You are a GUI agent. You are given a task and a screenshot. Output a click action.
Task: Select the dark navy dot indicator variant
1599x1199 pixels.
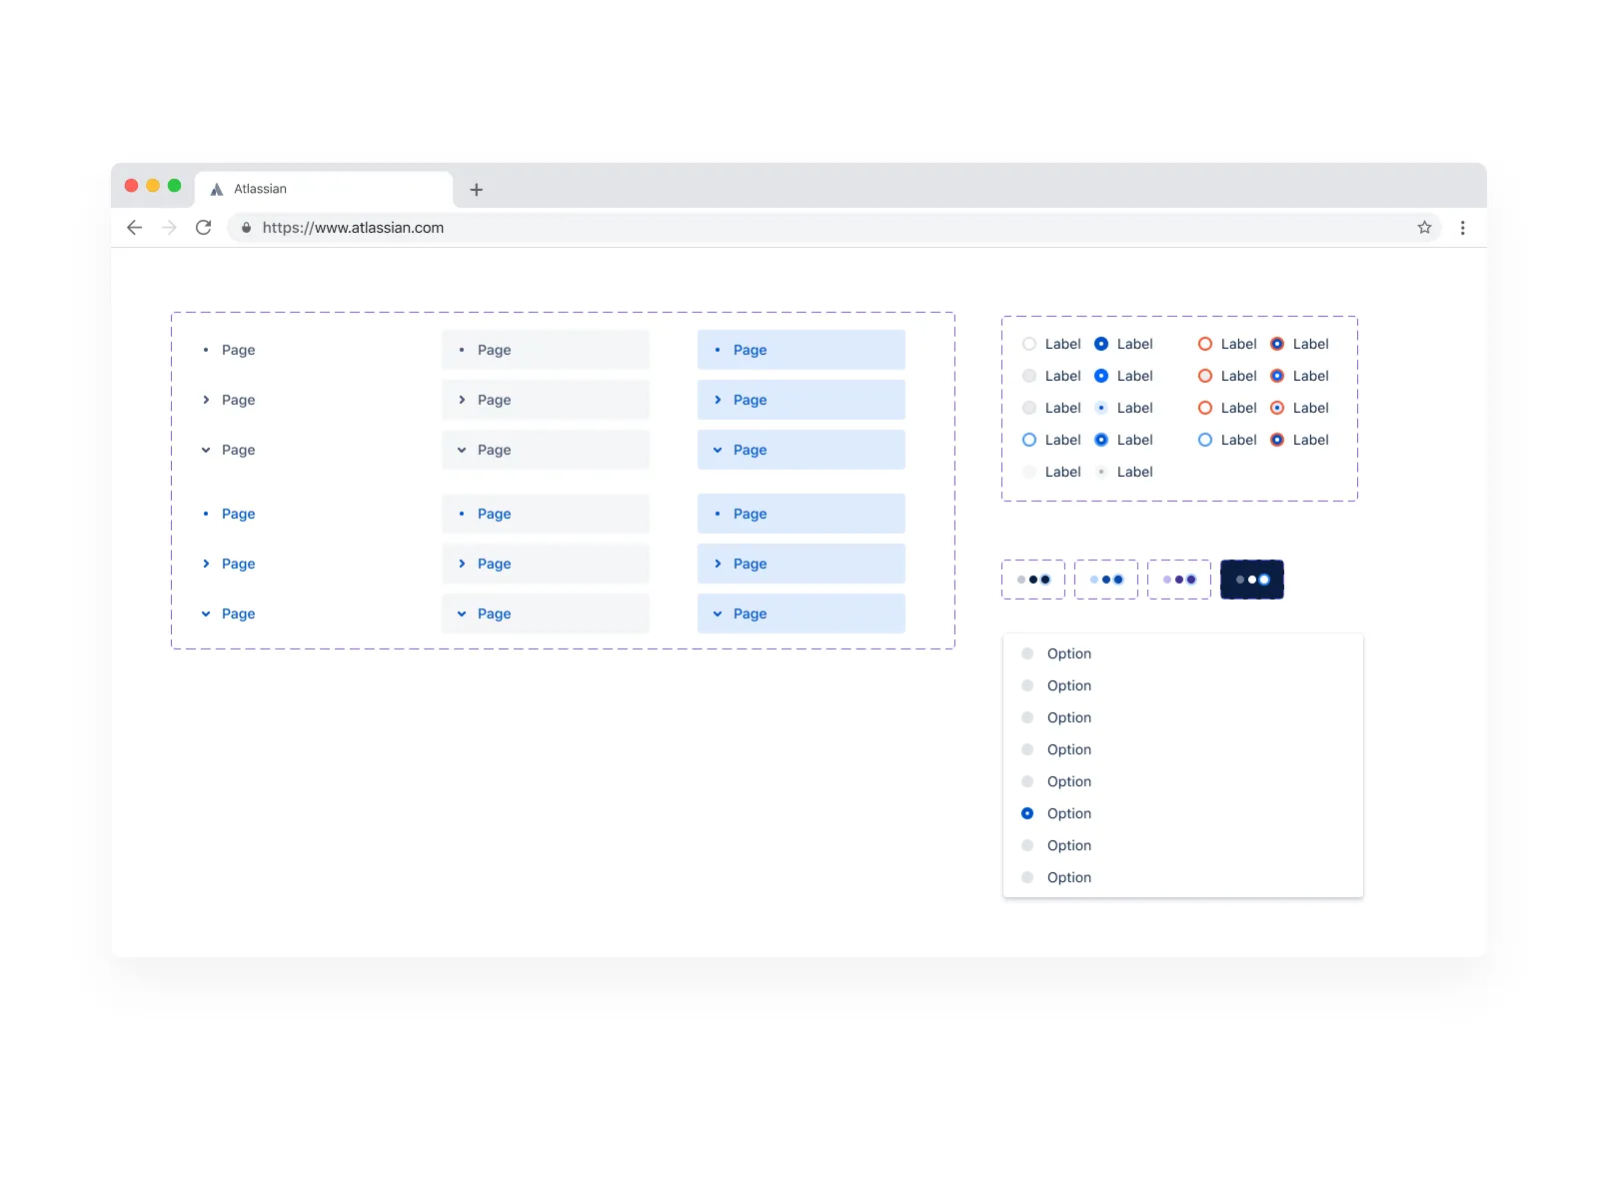[1252, 579]
